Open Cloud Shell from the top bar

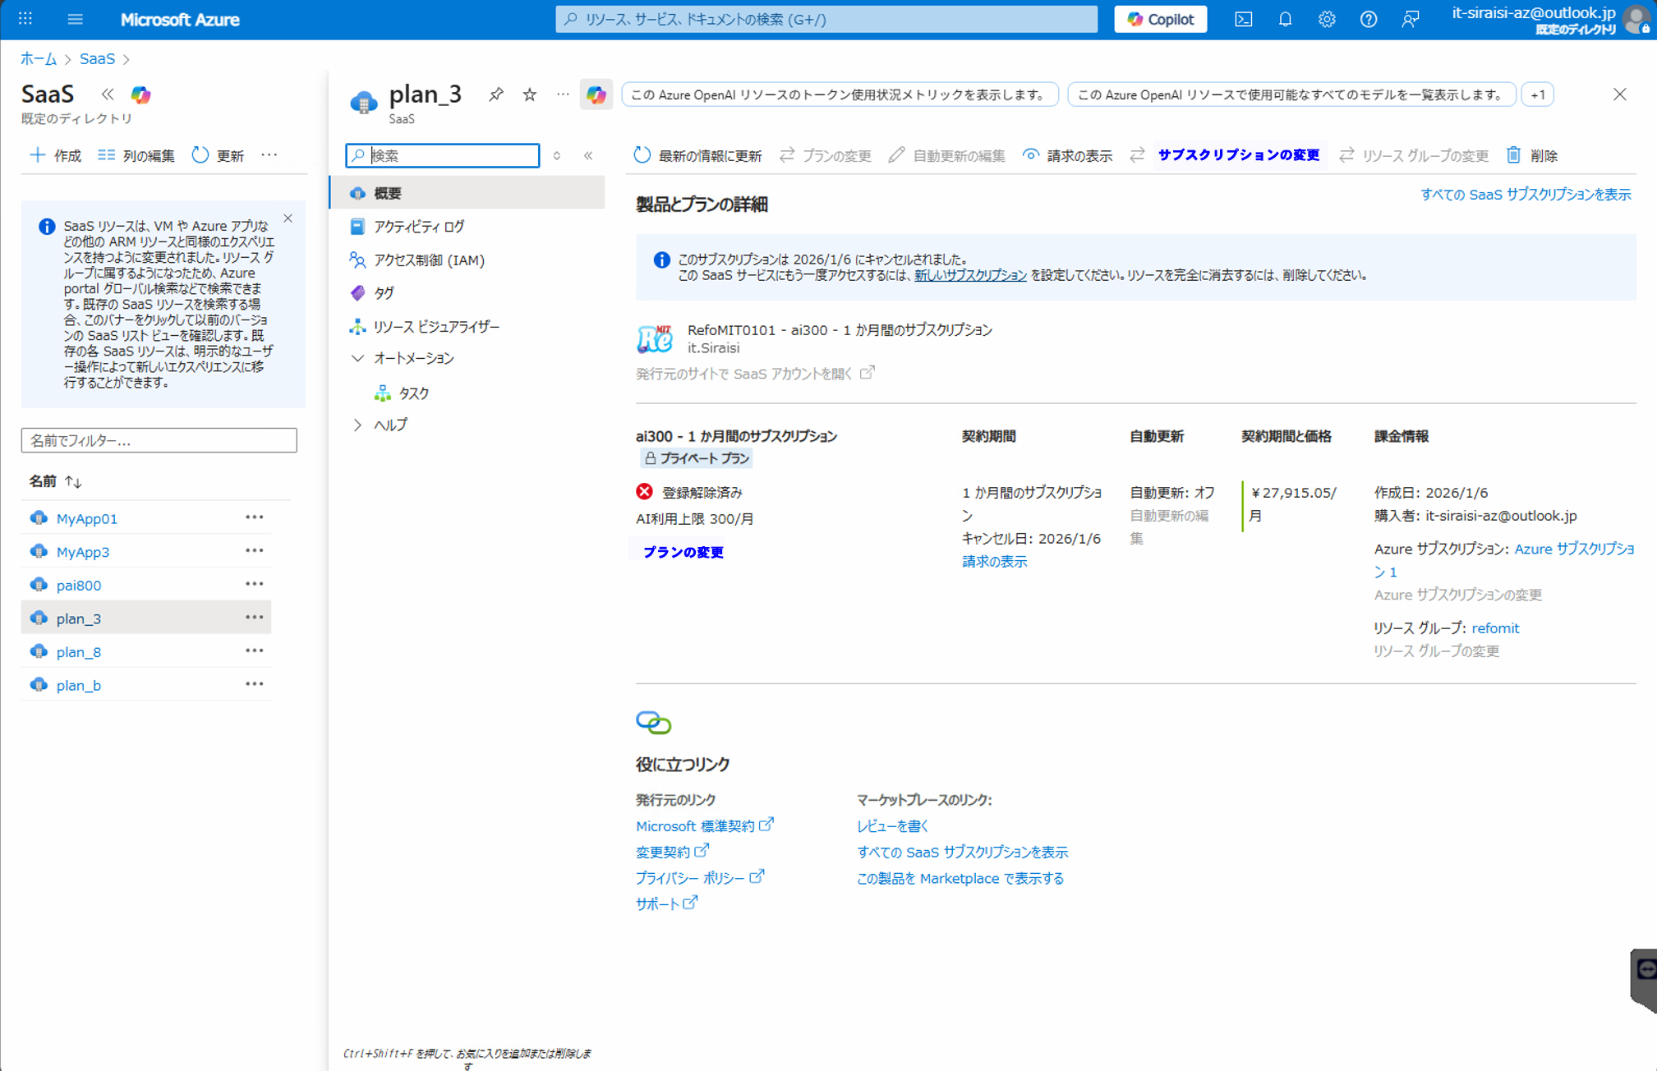pos(1243,19)
